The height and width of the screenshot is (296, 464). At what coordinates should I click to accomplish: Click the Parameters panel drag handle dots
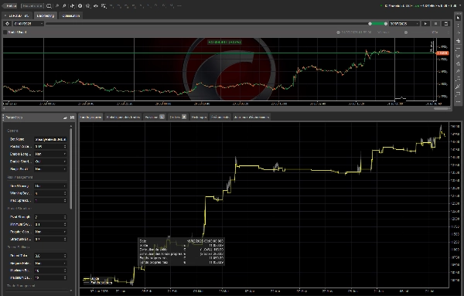[x=3, y=117]
